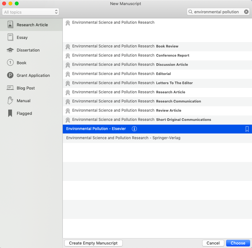
Task: Click the Essay page icon
Action: (x=10, y=37)
